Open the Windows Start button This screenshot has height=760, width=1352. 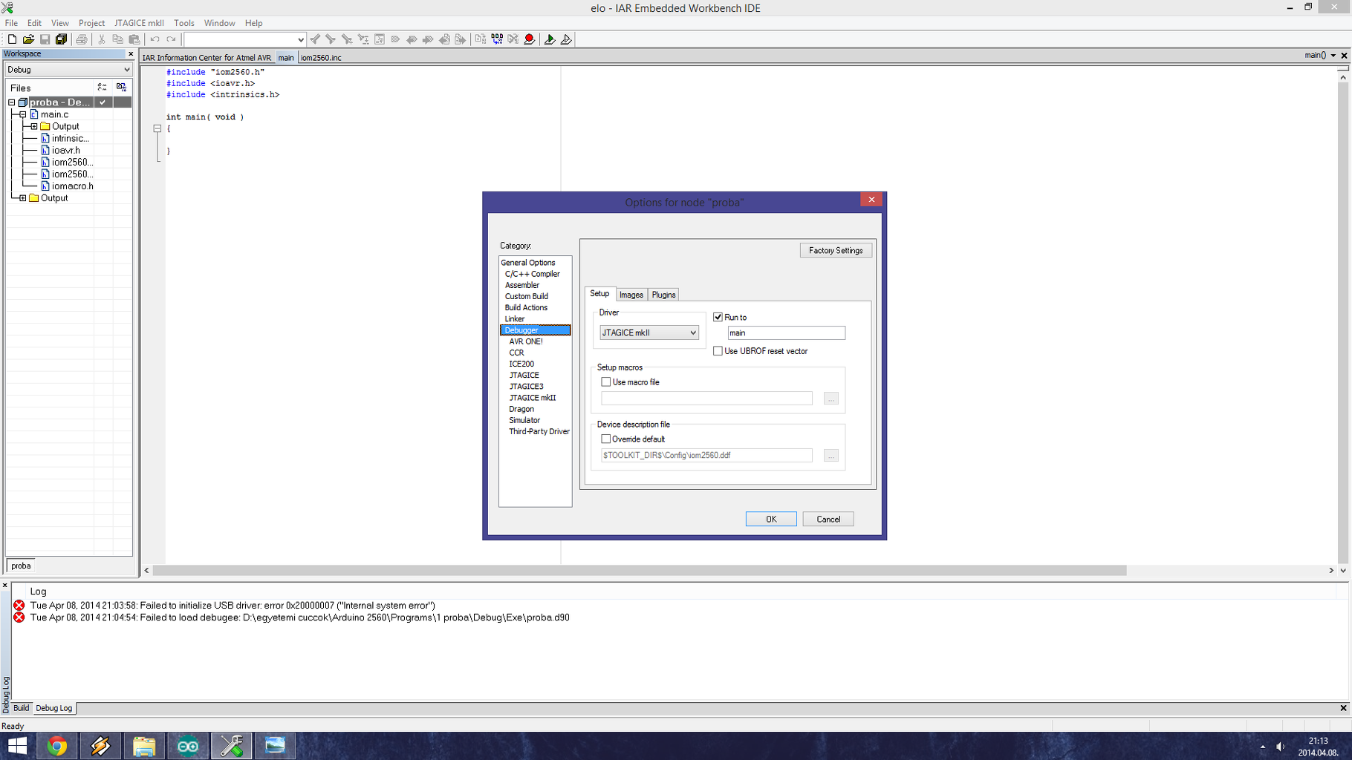(17, 746)
